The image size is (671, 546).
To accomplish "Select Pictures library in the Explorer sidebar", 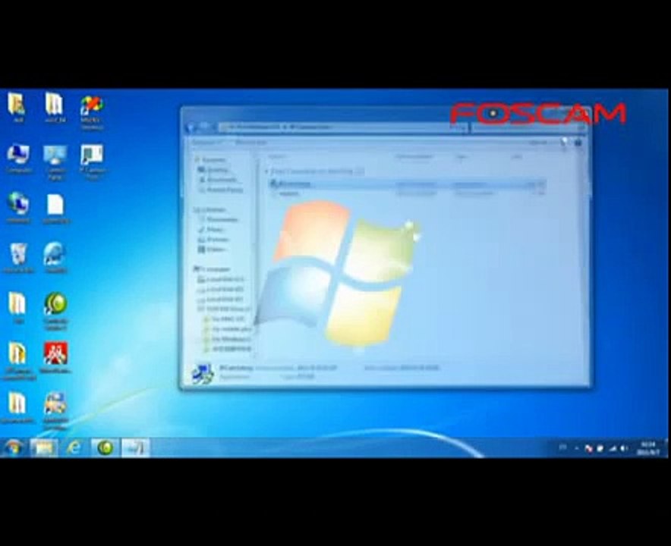I will click(x=214, y=239).
